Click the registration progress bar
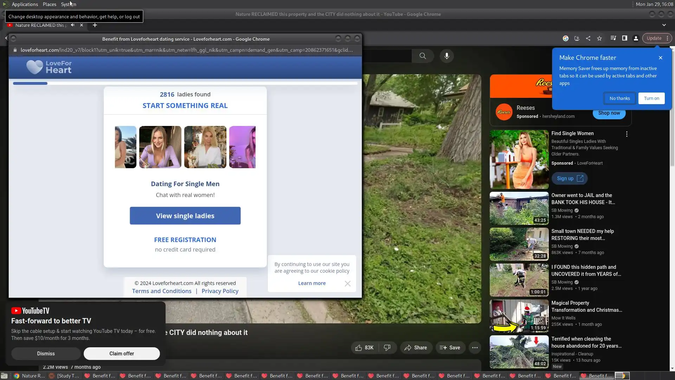The image size is (675, 380). click(x=185, y=83)
